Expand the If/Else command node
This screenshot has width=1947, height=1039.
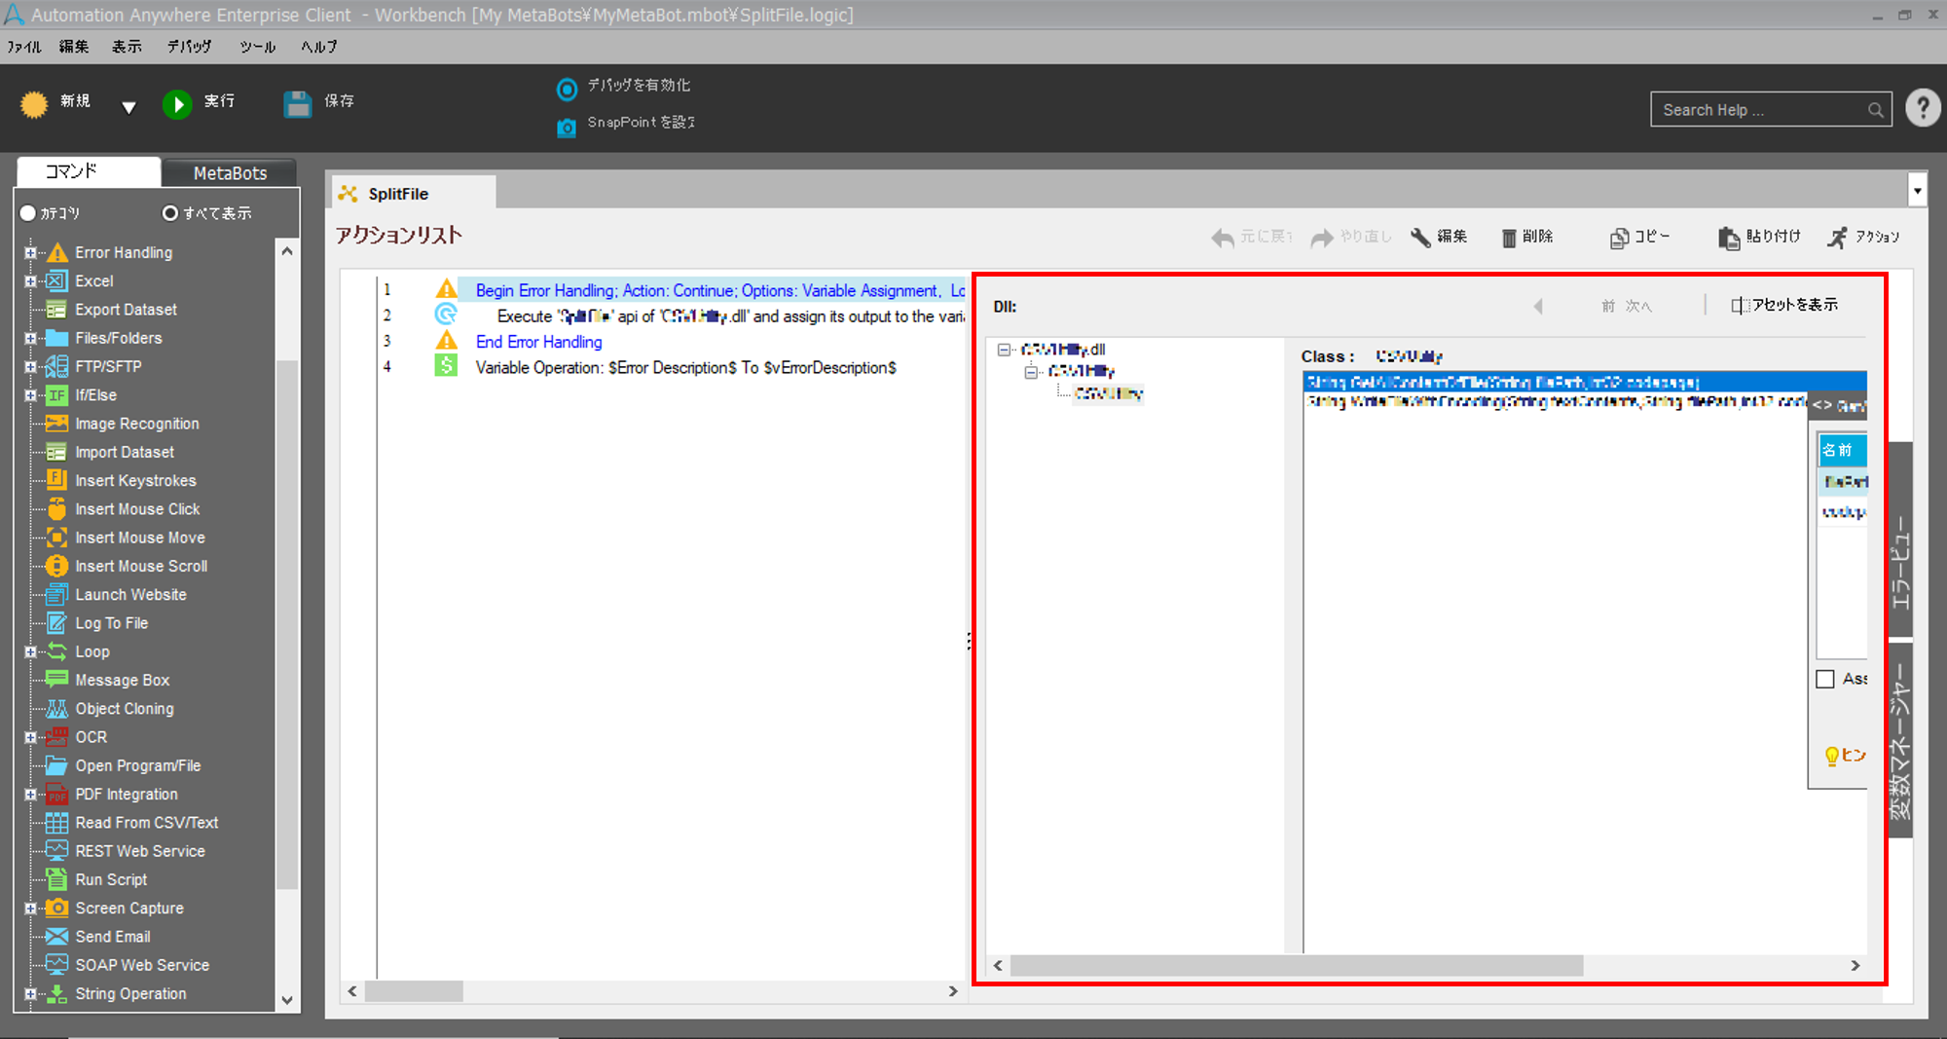pos(30,395)
